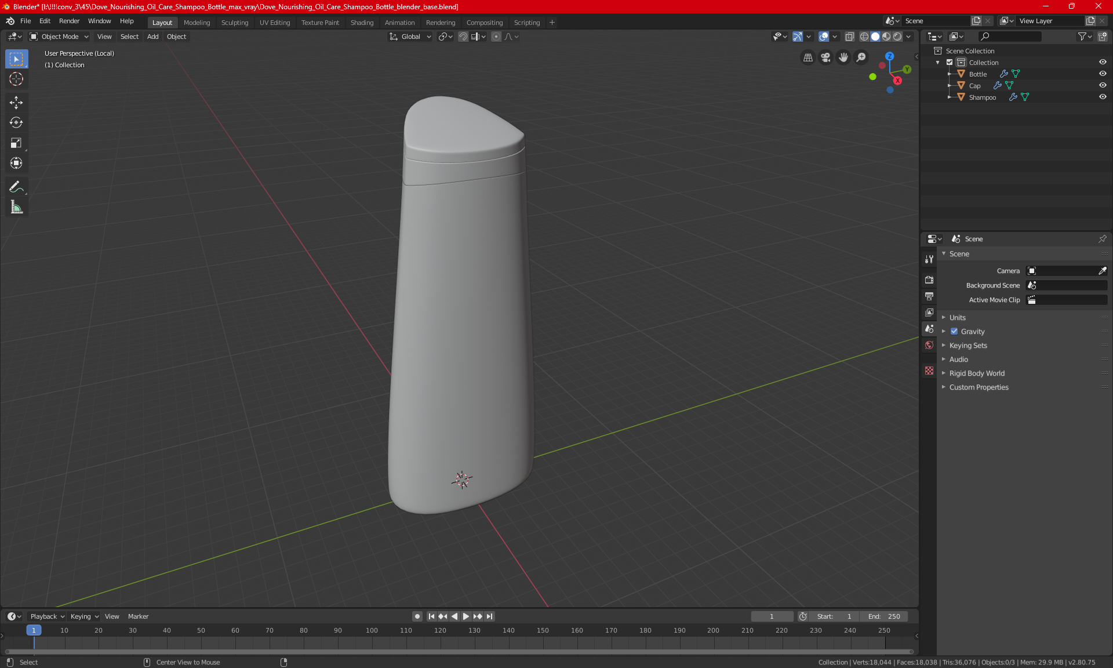Expand the Audio panel
Image resolution: width=1113 pixels, height=668 pixels.
coord(958,360)
